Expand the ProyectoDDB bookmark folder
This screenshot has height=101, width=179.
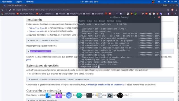click(74, 14)
